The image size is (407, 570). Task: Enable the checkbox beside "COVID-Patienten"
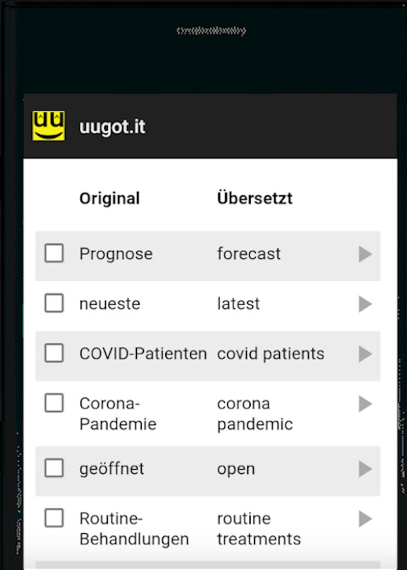point(54,353)
